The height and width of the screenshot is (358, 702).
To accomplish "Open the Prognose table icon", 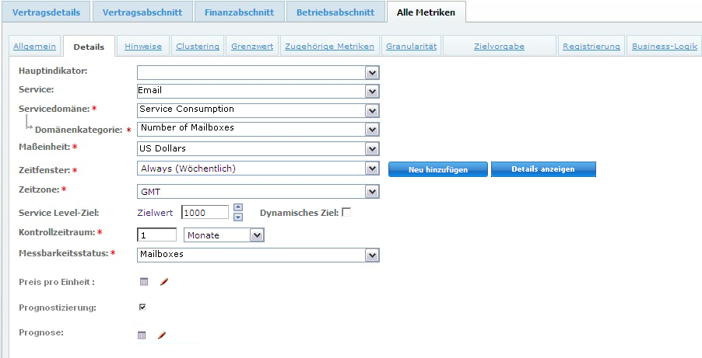I will (x=142, y=335).
